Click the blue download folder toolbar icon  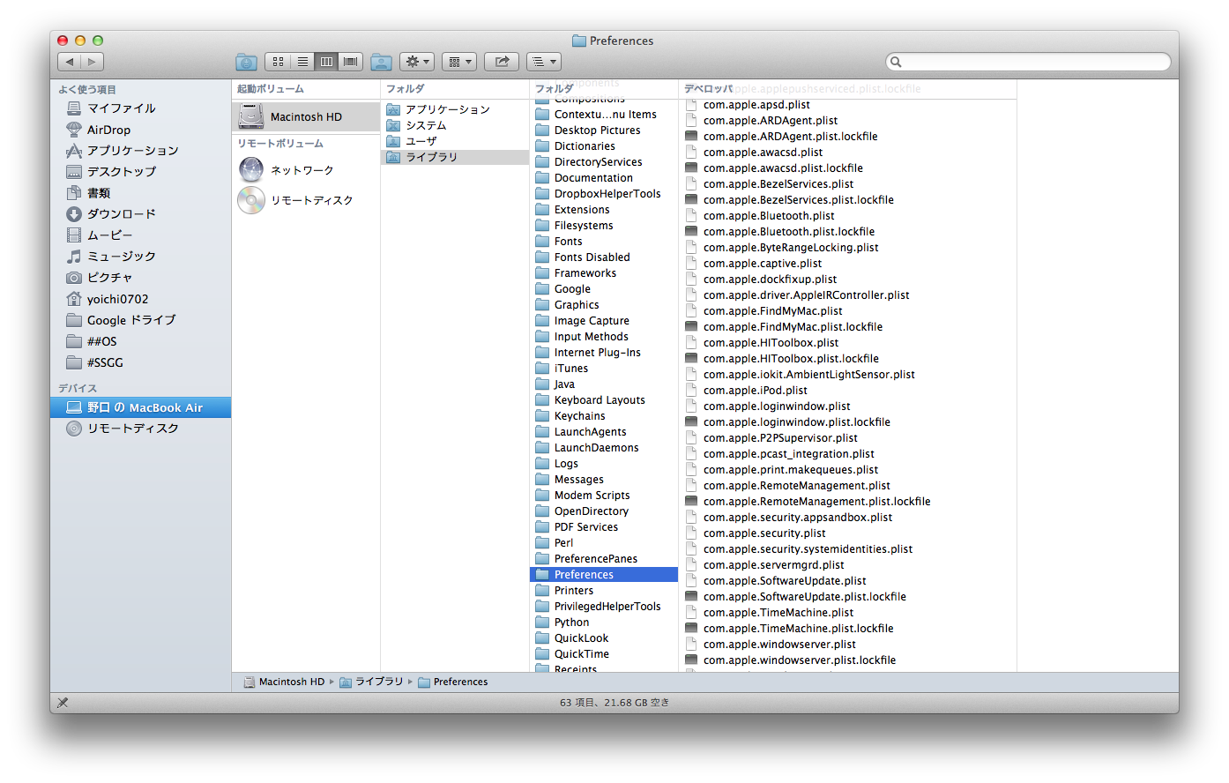click(247, 62)
